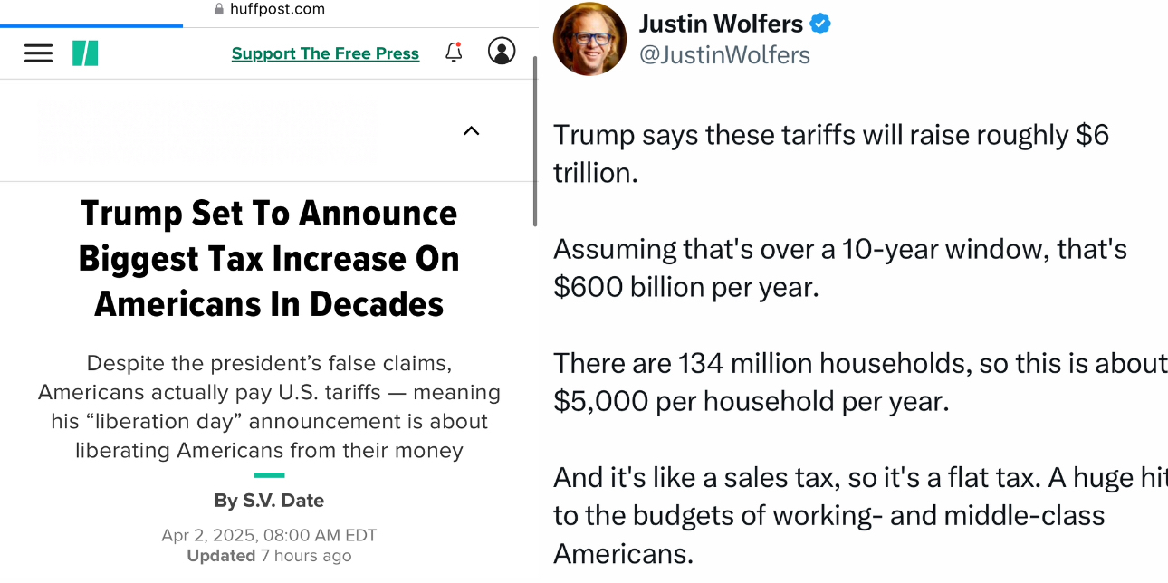The width and height of the screenshot is (1168, 583).
Task: Open the HuffPost hamburger menu
Action: (38, 53)
